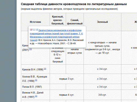Image resolution: width=137 pixels, height=102 pixels.
Task: Click the cell 3-8 сут.
Action: click(102, 95)
